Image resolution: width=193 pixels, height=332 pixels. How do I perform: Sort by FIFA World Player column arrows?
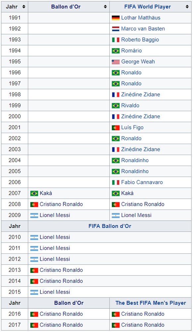[187, 7]
